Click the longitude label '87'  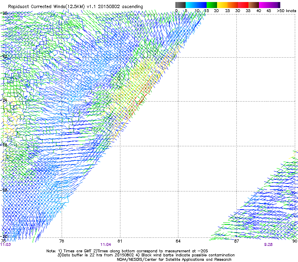pyautogui.click(x=236, y=241)
